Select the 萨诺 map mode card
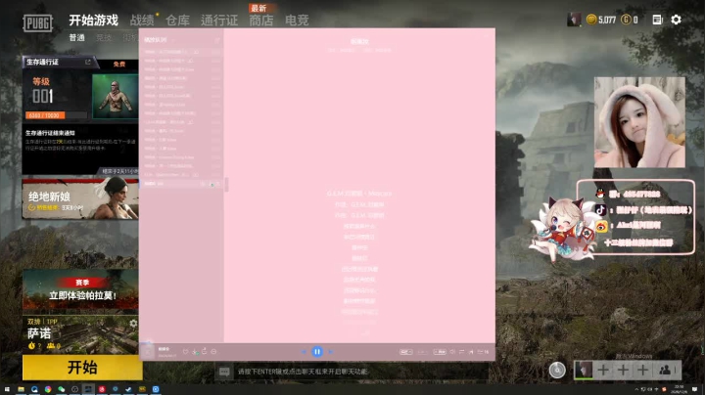Screen dimensions: 705x395 coord(80,334)
